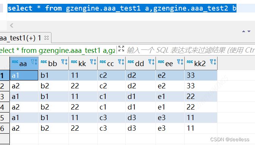The height and width of the screenshot is (145, 255).
Task: Click cell 'a2' in row 2
Action: tap(24, 86)
